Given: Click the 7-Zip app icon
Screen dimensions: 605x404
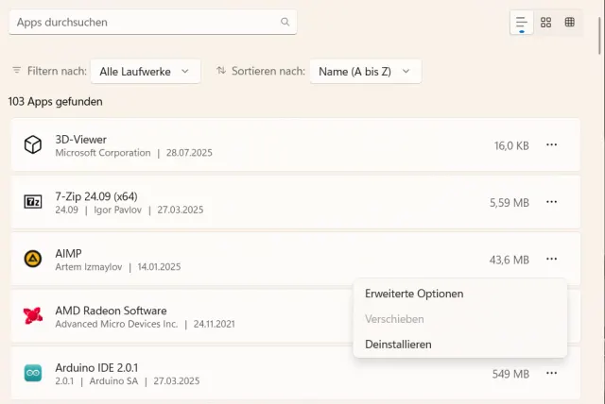Looking at the screenshot, I should click(x=33, y=202).
